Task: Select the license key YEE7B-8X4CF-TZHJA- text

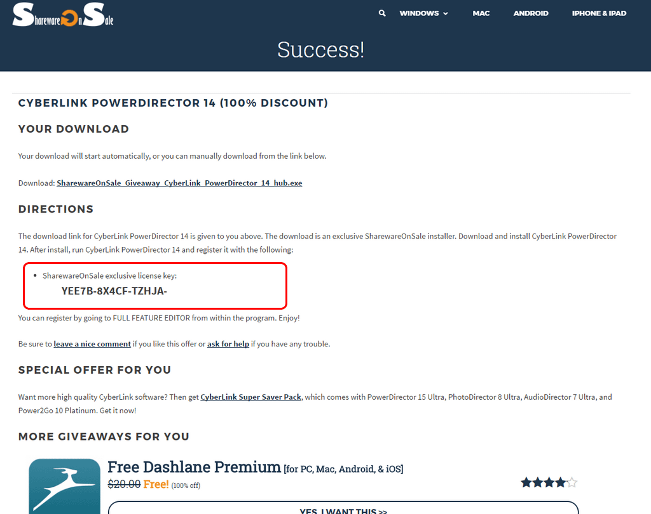Action: (x=114, y=291)
